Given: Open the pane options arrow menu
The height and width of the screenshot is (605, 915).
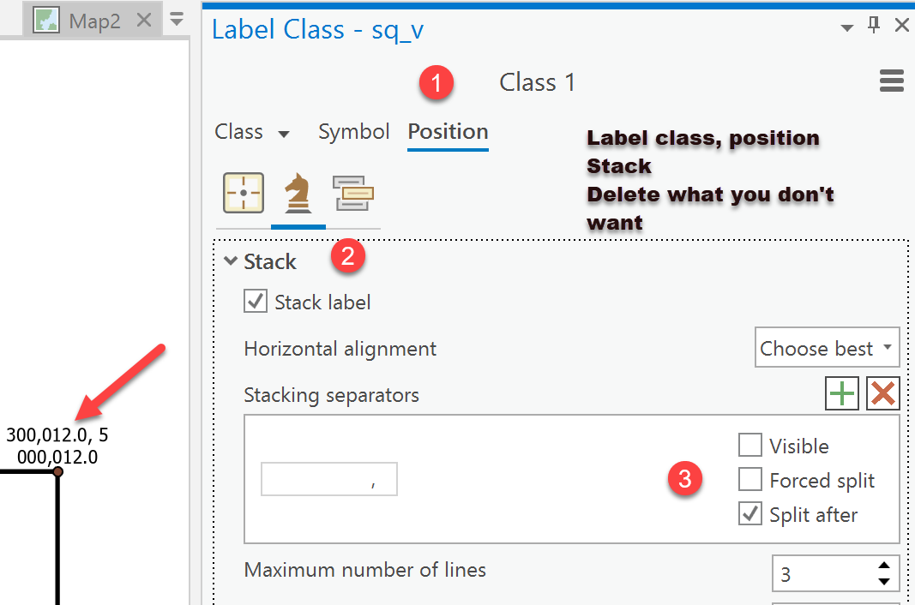Looking at the screenshot, I should pyautogui.click(x=847, y=27).
